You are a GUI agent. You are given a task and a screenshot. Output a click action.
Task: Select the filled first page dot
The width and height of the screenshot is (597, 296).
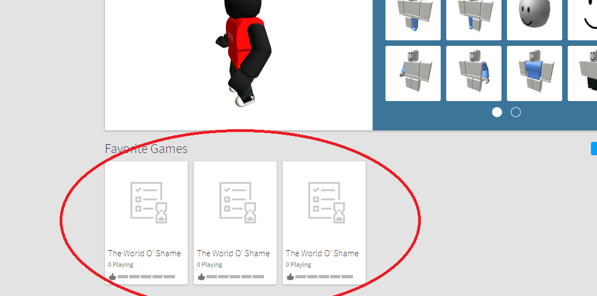click(497, 112)
